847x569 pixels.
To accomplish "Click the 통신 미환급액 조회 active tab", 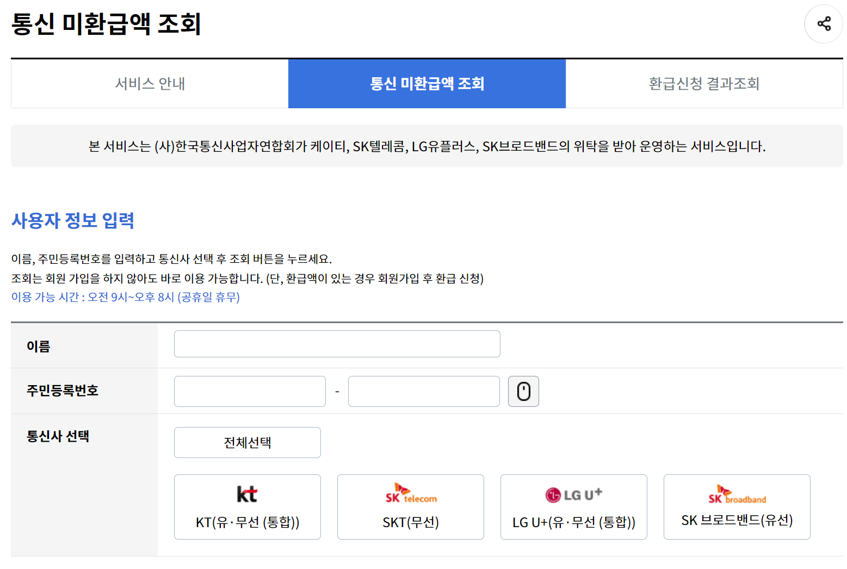I will tap(426, 84).
